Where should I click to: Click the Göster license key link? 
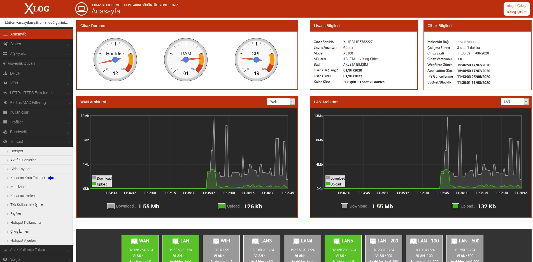pyautogui.click(x=348, y=48)
